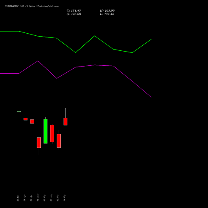Click the "06 May" date axis label
Image resolution: width=208 pixels, height=208 pixels.
(x=51, y=198)
